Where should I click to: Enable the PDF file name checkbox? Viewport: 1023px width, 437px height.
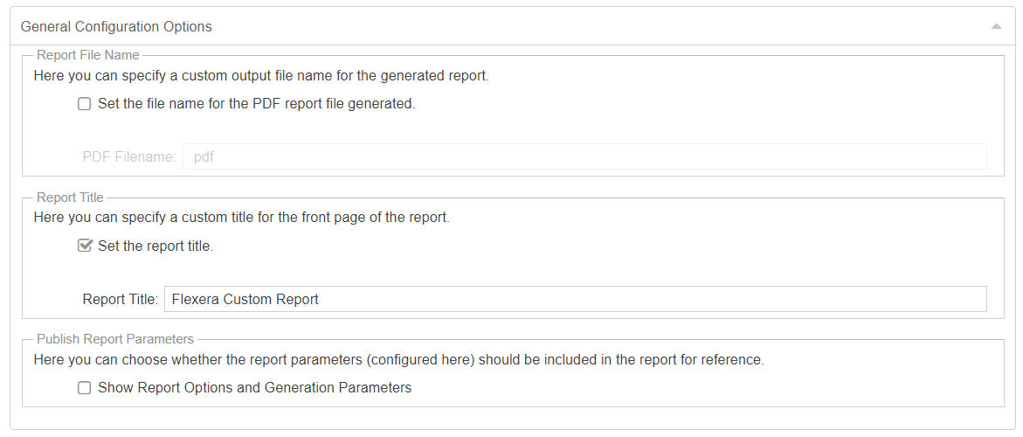coord(85,104)
